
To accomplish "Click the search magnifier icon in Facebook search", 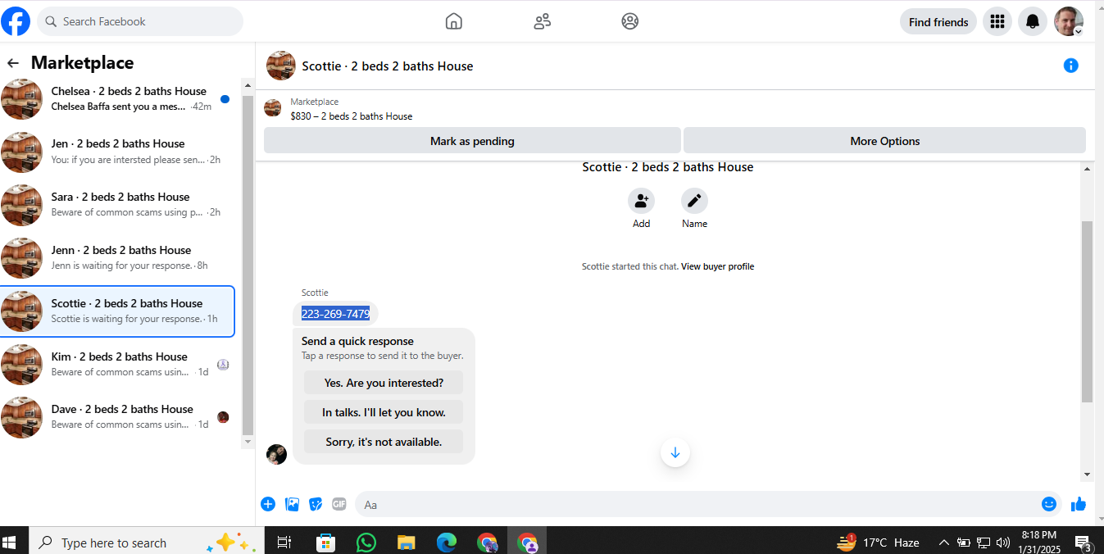I will click(51, 21).
